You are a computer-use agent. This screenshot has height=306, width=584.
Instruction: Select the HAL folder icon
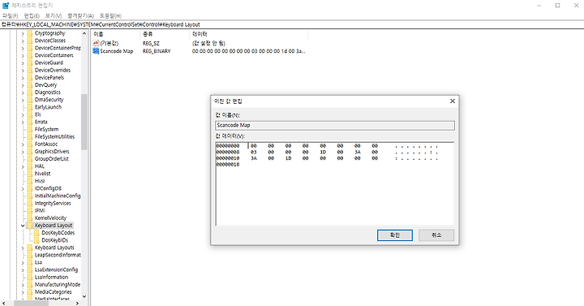30,166
